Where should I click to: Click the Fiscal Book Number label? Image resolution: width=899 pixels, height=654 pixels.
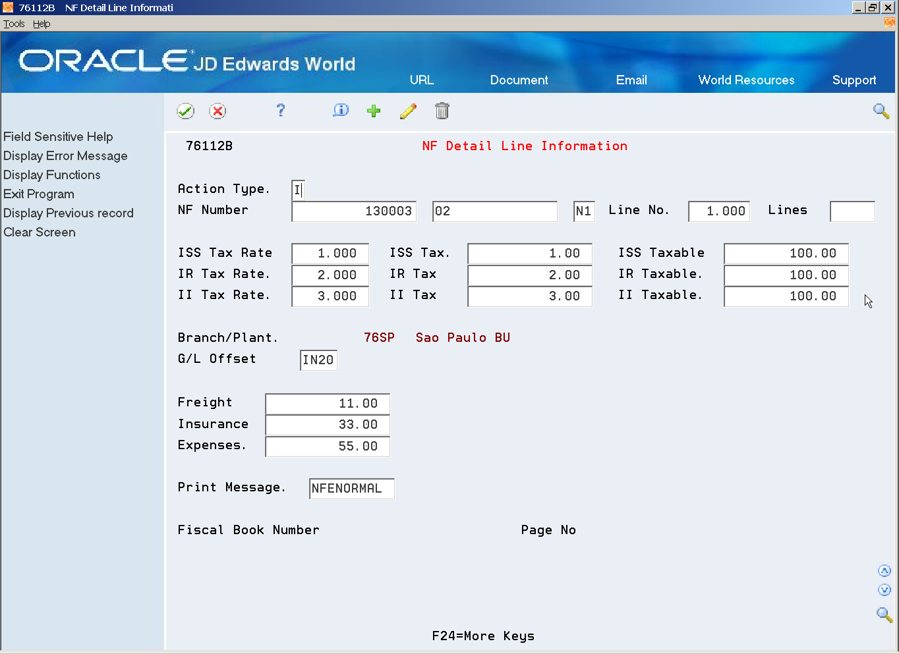point(248,530)
